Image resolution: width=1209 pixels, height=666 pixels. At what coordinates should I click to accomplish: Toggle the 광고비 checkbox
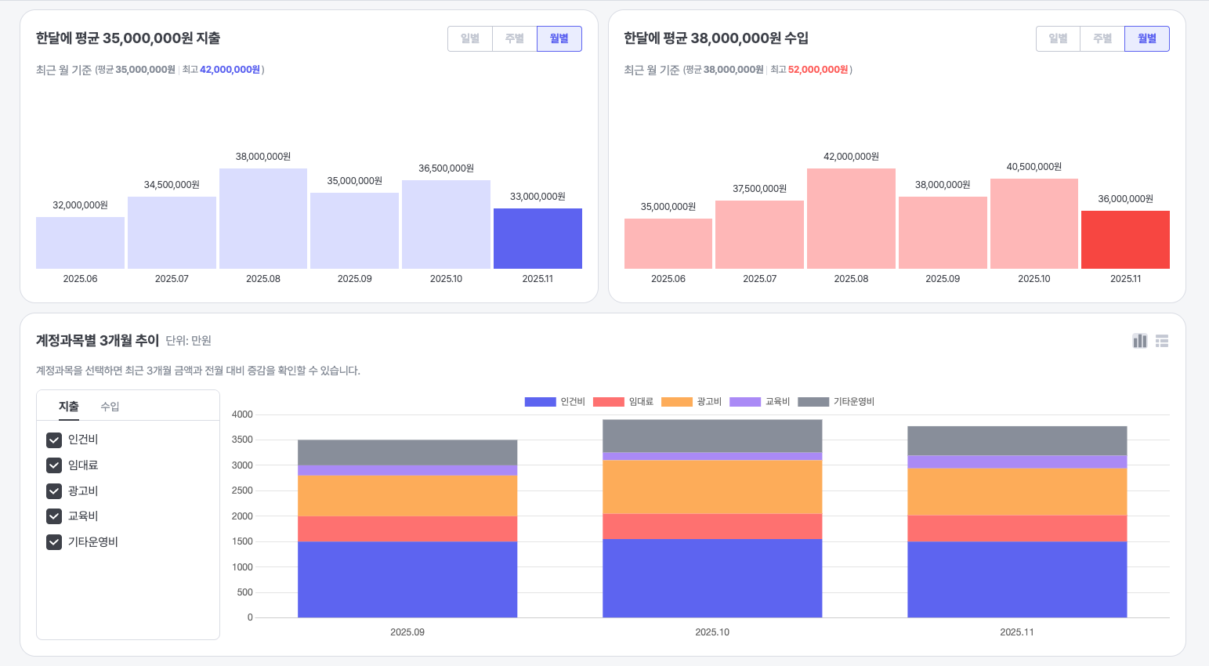click(x=54, y=491)
